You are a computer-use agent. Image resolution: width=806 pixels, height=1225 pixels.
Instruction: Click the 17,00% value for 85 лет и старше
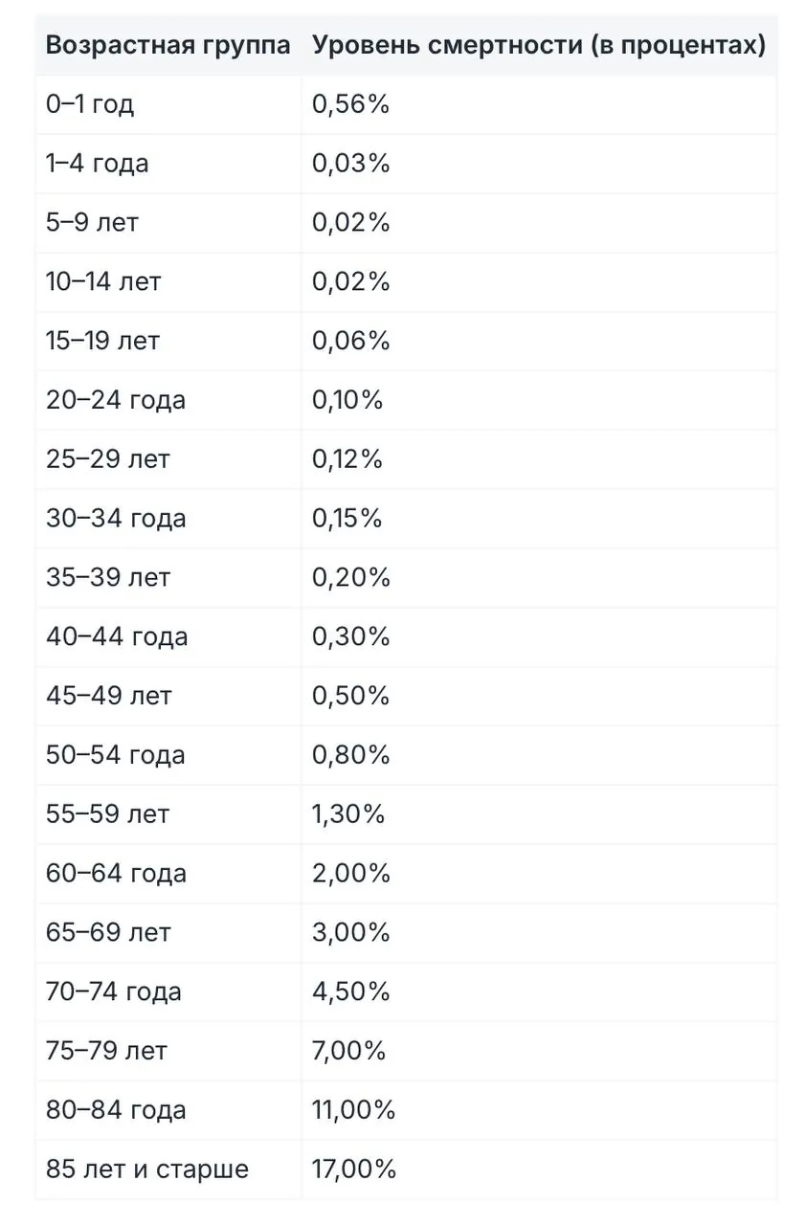pyautogui.click(x=353, y=1169)
